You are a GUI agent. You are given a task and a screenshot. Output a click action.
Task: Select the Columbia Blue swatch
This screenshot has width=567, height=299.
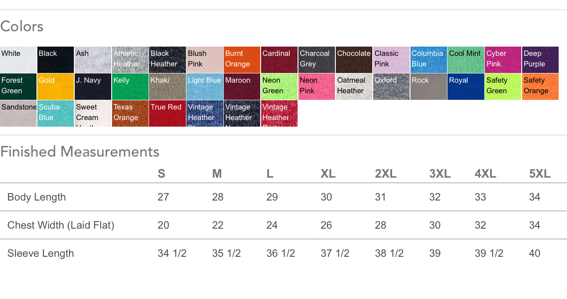(x=428, y=60)
